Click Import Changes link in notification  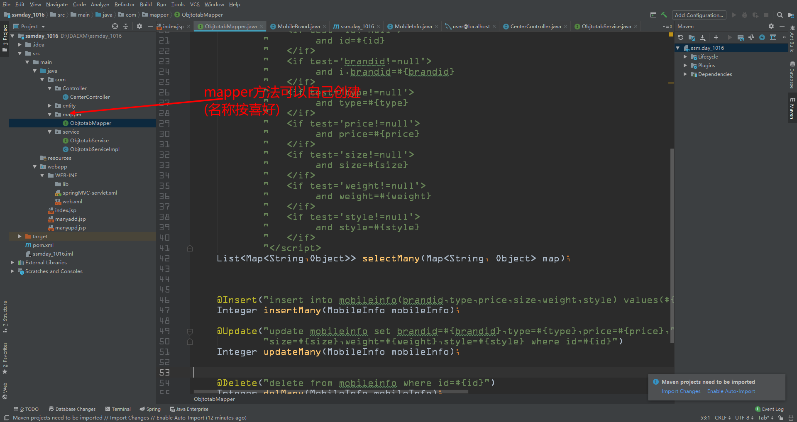click(681, 391)
